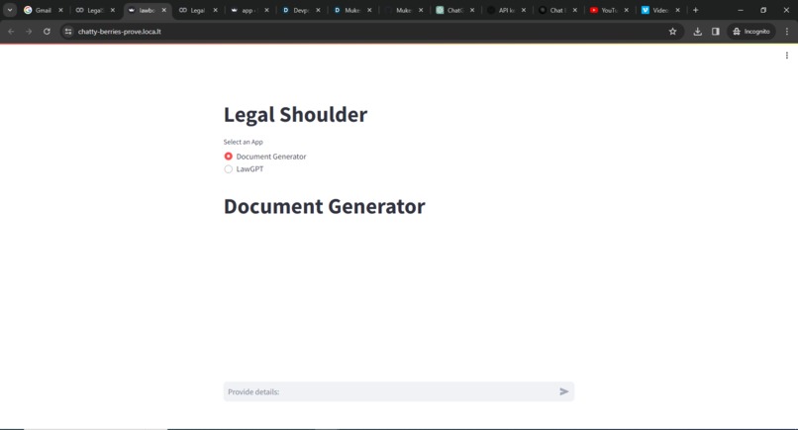Click the address bar URL chatty-berries-prove.loca.lt
Image resolution: width=798 pixels, height=430 pixels.
[120, 32]
